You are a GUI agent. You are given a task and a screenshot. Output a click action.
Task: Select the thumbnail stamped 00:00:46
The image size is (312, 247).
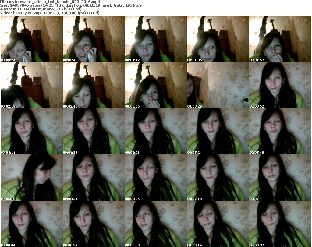click(x=94, y=39)
